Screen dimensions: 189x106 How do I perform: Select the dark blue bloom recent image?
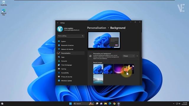point(108,69)
